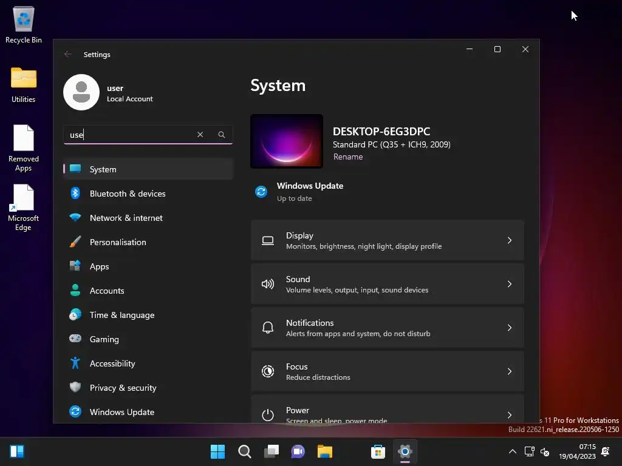Viewport: 622px width, 466px height.
Task: Click the back arrow in Settings
Action: 68,54
